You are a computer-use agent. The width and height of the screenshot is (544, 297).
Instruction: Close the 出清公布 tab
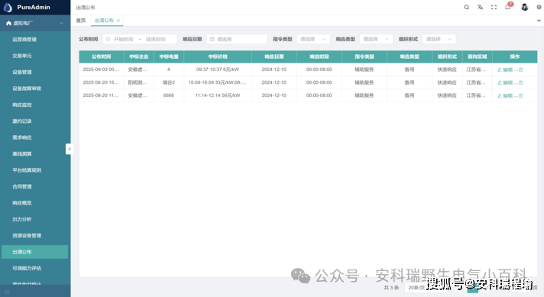[x=118, y=21]
